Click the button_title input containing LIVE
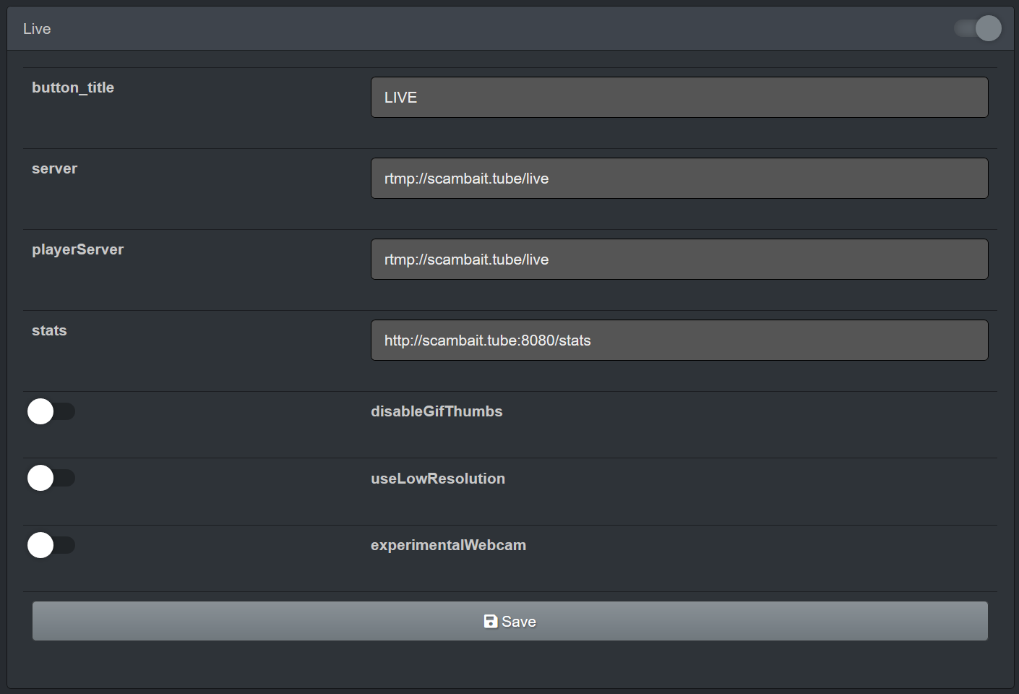This screenshot has height=694, width=1019. click(679, 98)
